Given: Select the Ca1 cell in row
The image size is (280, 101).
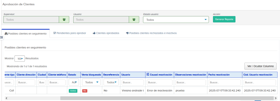Looking at the screenshot, I should click(x=10, y=90).
